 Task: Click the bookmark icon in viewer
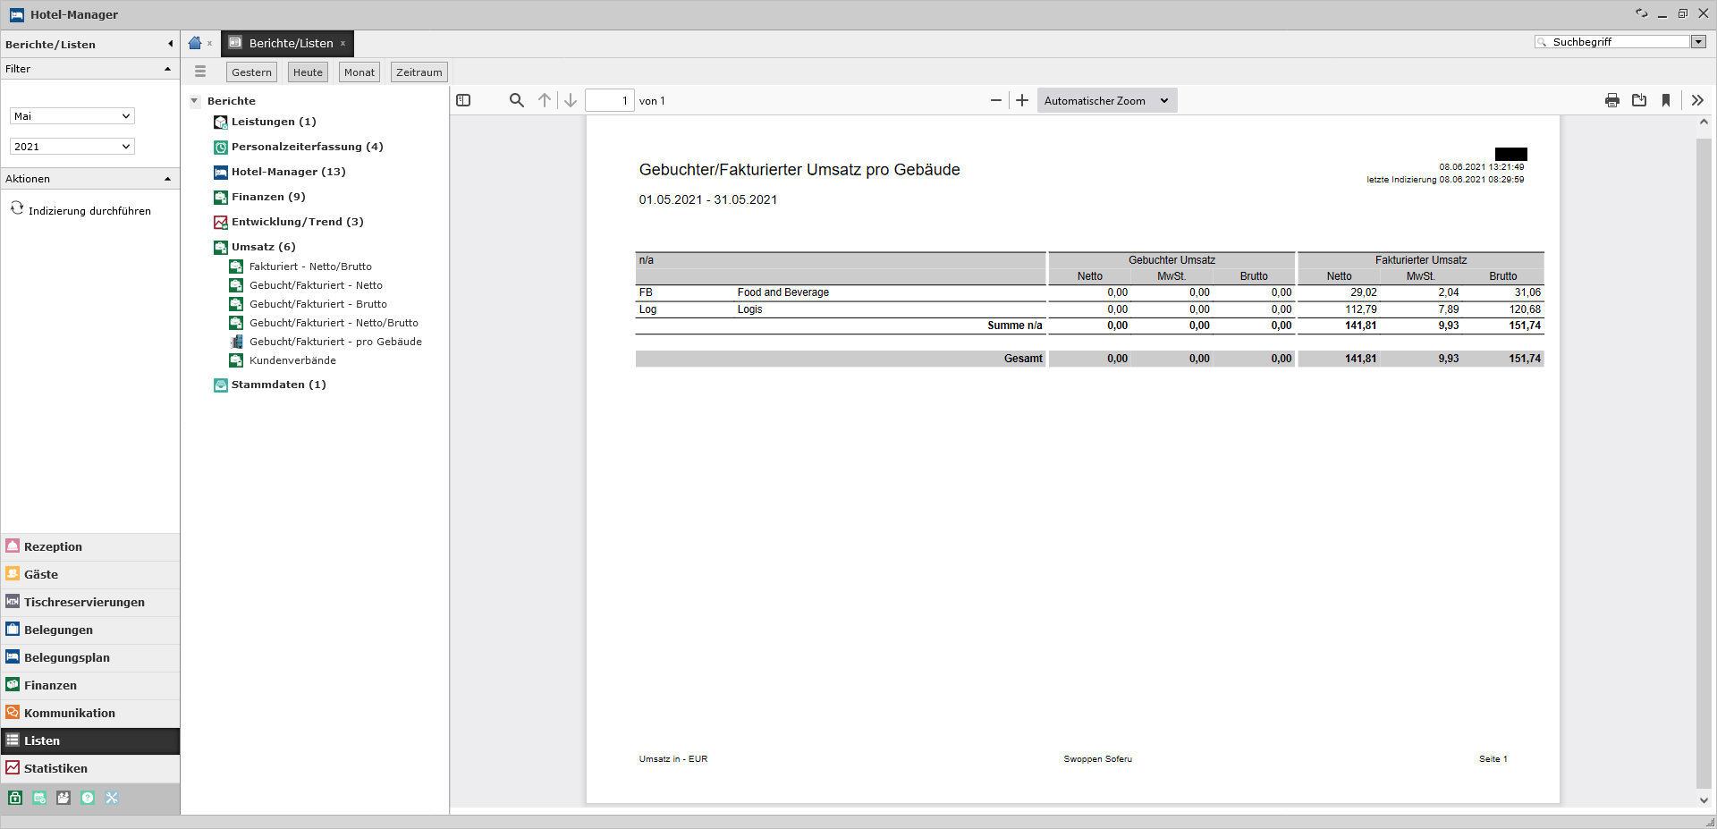[x=1666, y=100]
